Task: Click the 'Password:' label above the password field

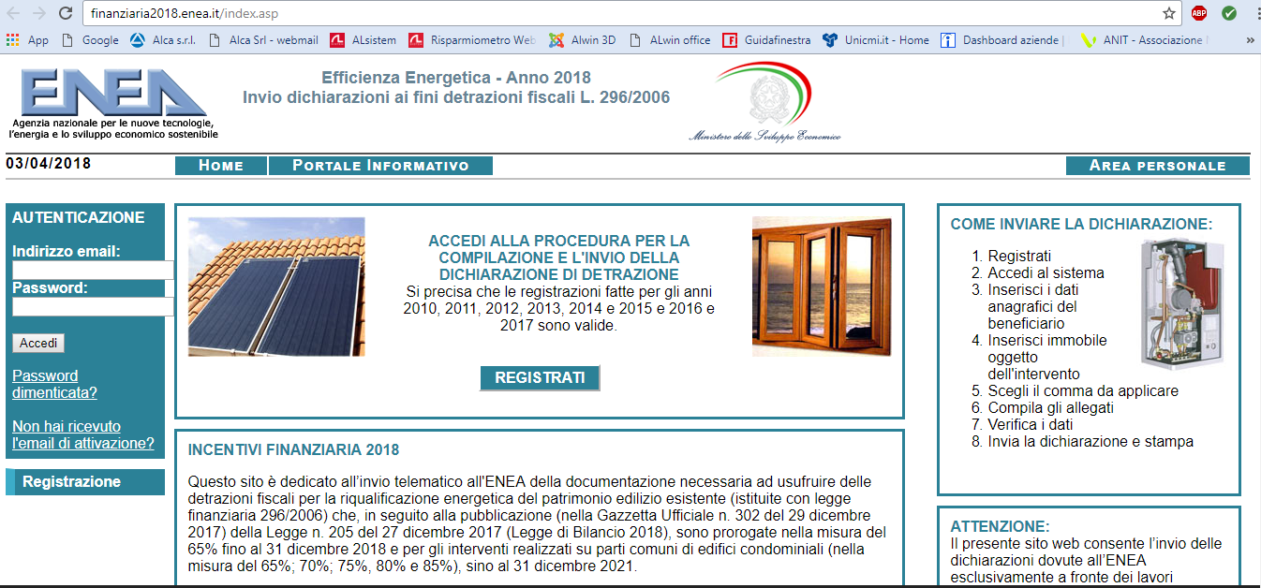Action: point(50,287)
